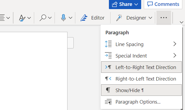Image resolution: width=185 pixels, height=110 pixels.
Task: Close the More Options ellipsis menu
Action: click(x=163, y=18)
